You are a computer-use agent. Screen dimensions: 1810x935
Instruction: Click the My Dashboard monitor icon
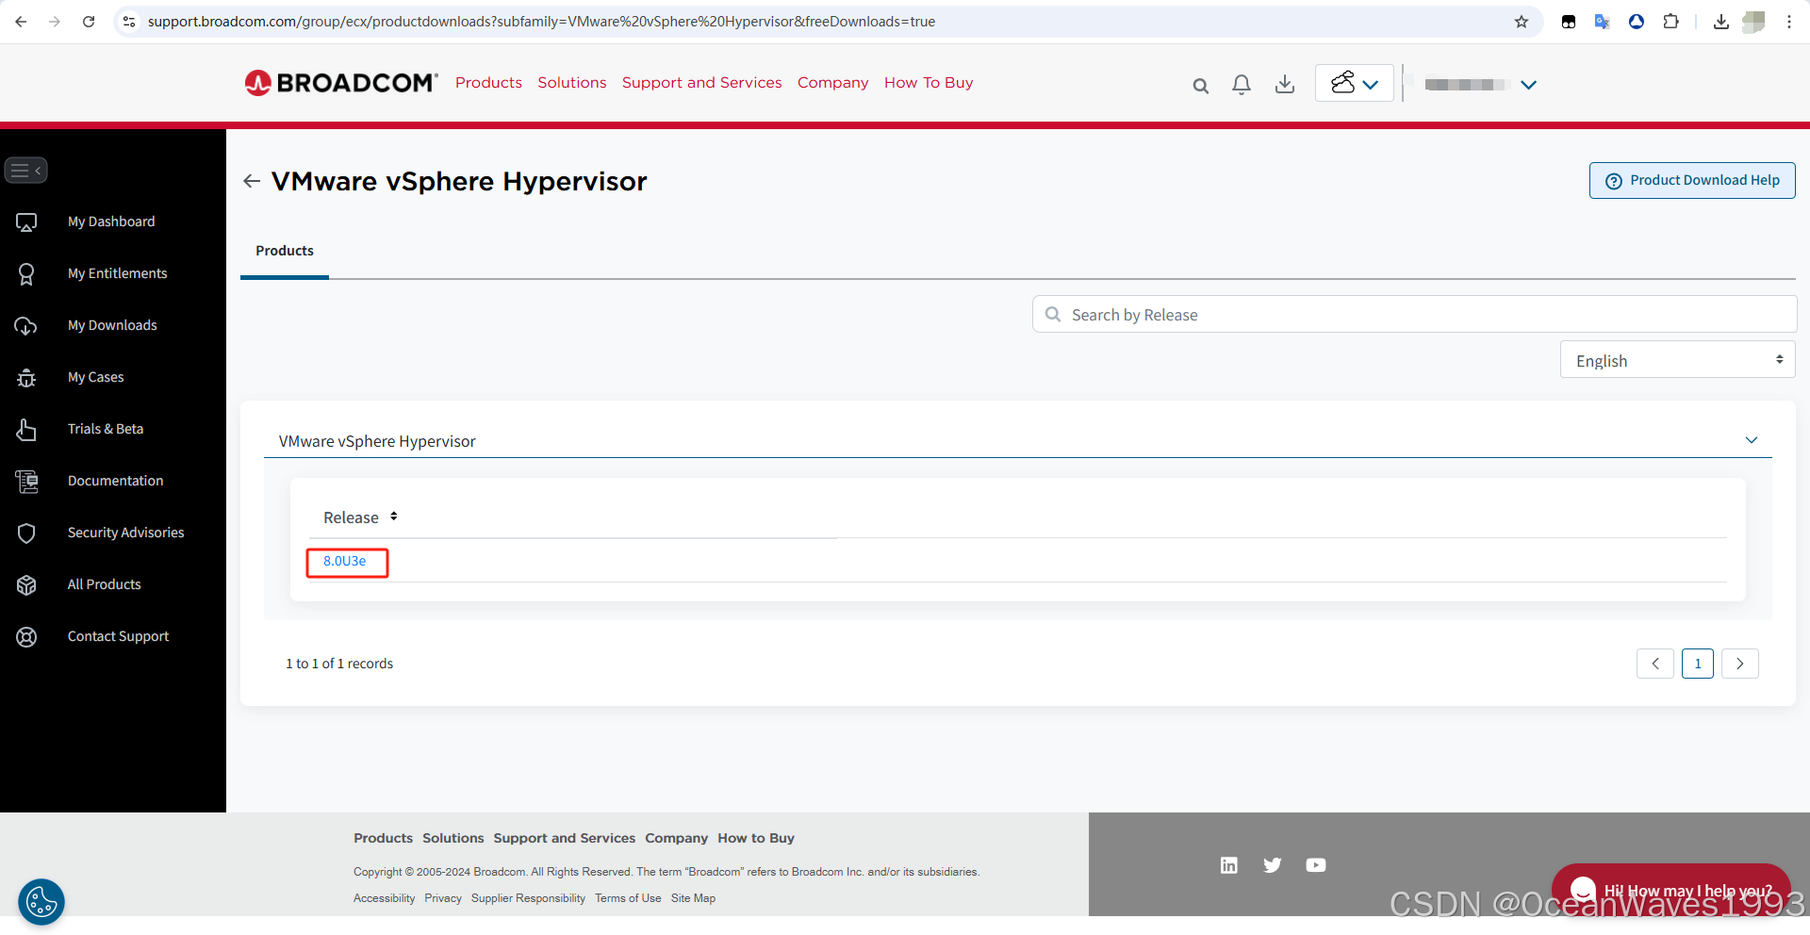point(26,222)
